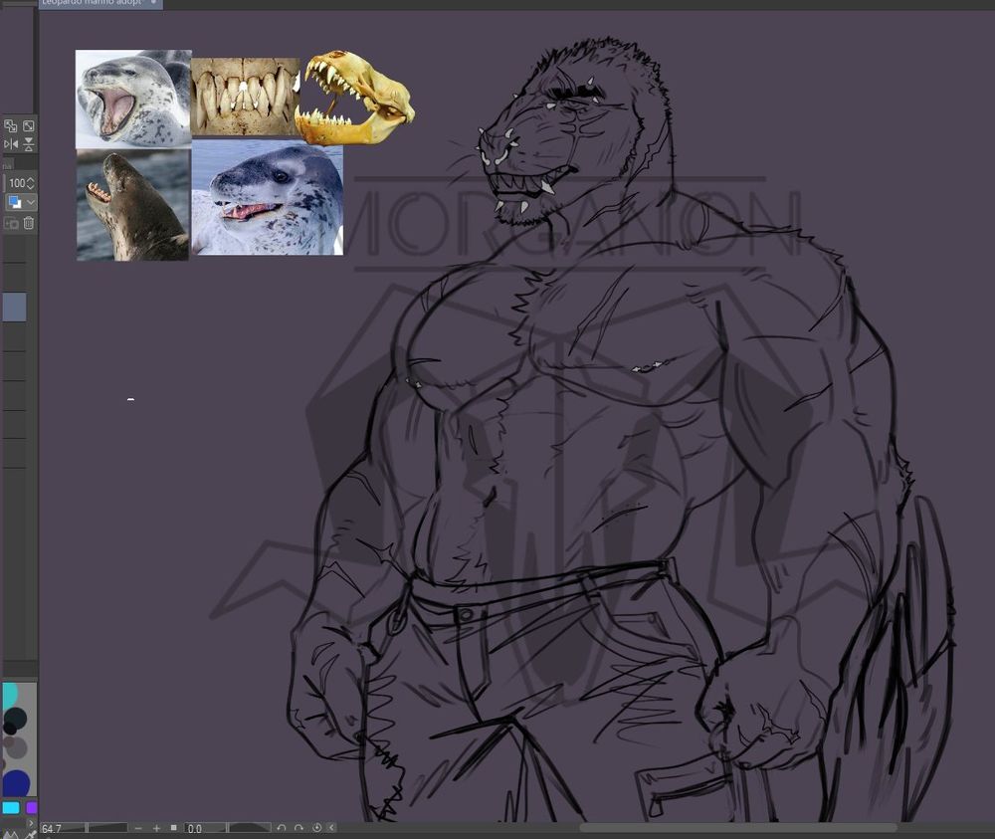Rotate canvas right with the curved arrow
Image resolution: width=995 pixels, height=839 pixels.
click(x=298, y=828)
